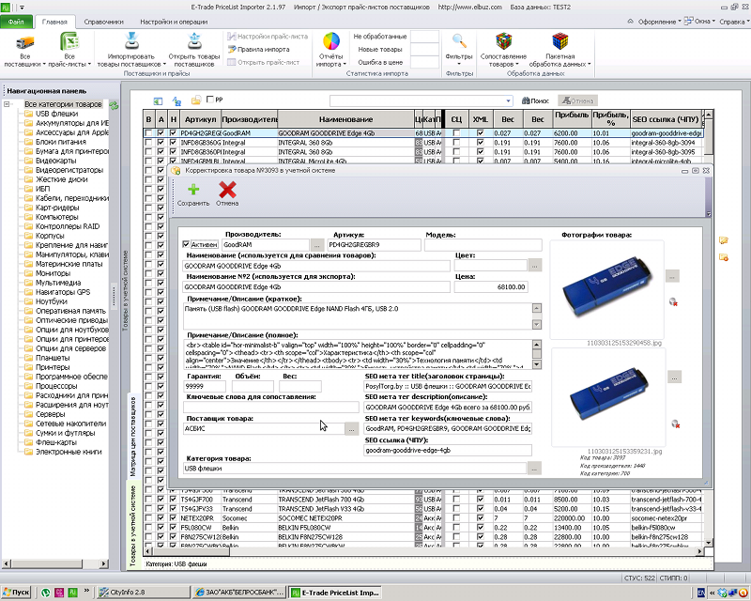This screenshot has height=601, width=751.
Task: Click the tree-structure icon above the grid
Action: click(176, 101)
